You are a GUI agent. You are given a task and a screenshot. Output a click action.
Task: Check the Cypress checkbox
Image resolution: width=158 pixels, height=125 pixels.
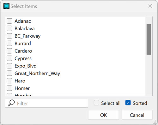[9, 58]
